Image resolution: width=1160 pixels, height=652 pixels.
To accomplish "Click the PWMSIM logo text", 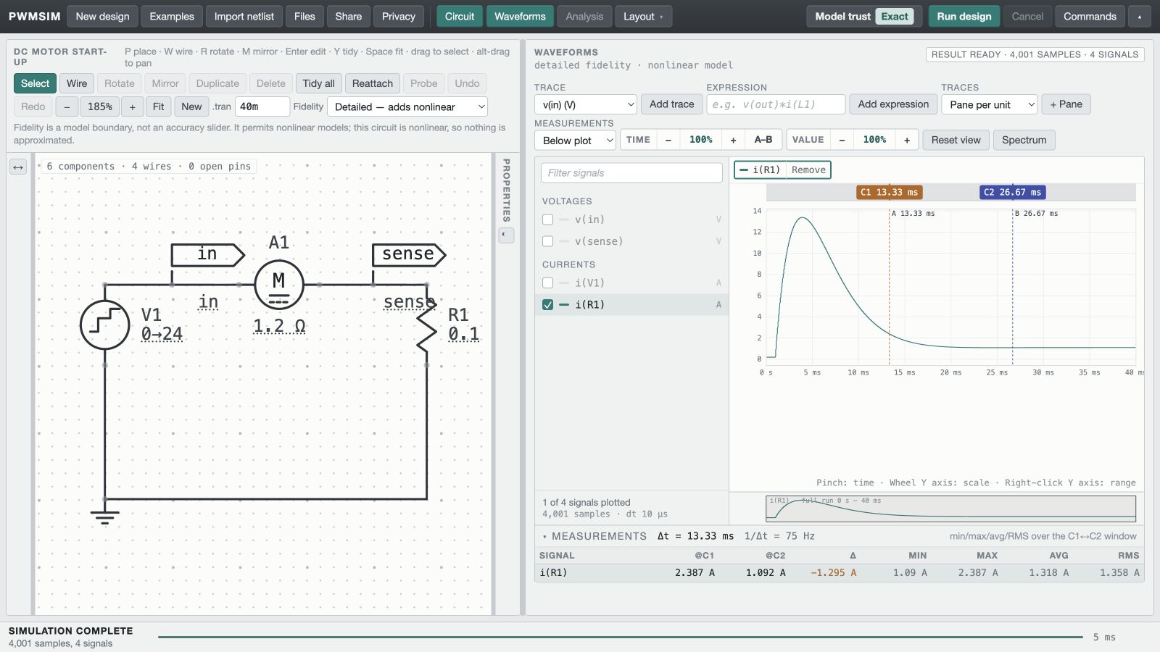I will (35, 17).
